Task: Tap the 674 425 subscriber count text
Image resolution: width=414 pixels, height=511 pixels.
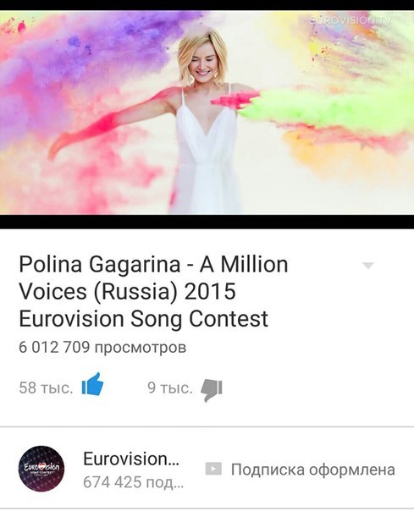Action: pyautogui.click(x=133, y=482)
